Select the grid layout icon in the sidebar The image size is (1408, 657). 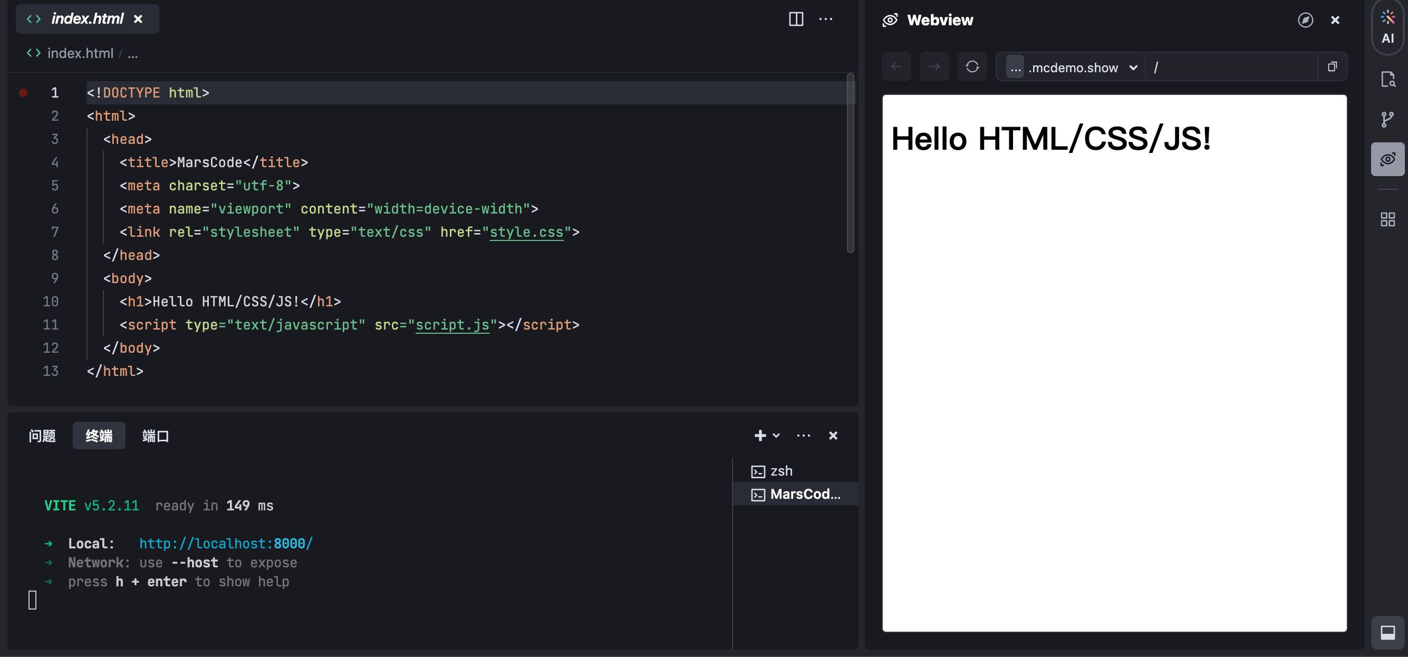point(1388,219)
